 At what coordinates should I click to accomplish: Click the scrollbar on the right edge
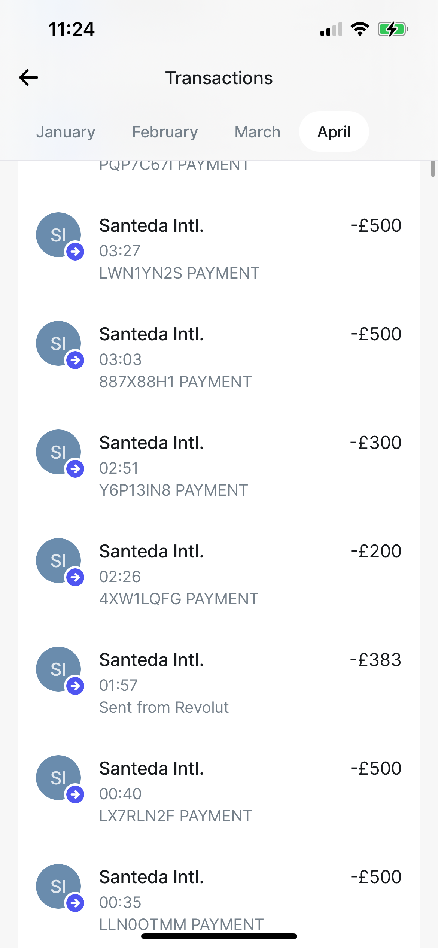click(x=433, y=168)
